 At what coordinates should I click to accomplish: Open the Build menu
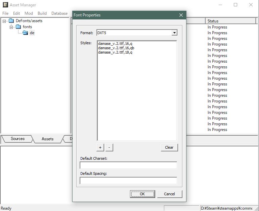click(42, 13)
